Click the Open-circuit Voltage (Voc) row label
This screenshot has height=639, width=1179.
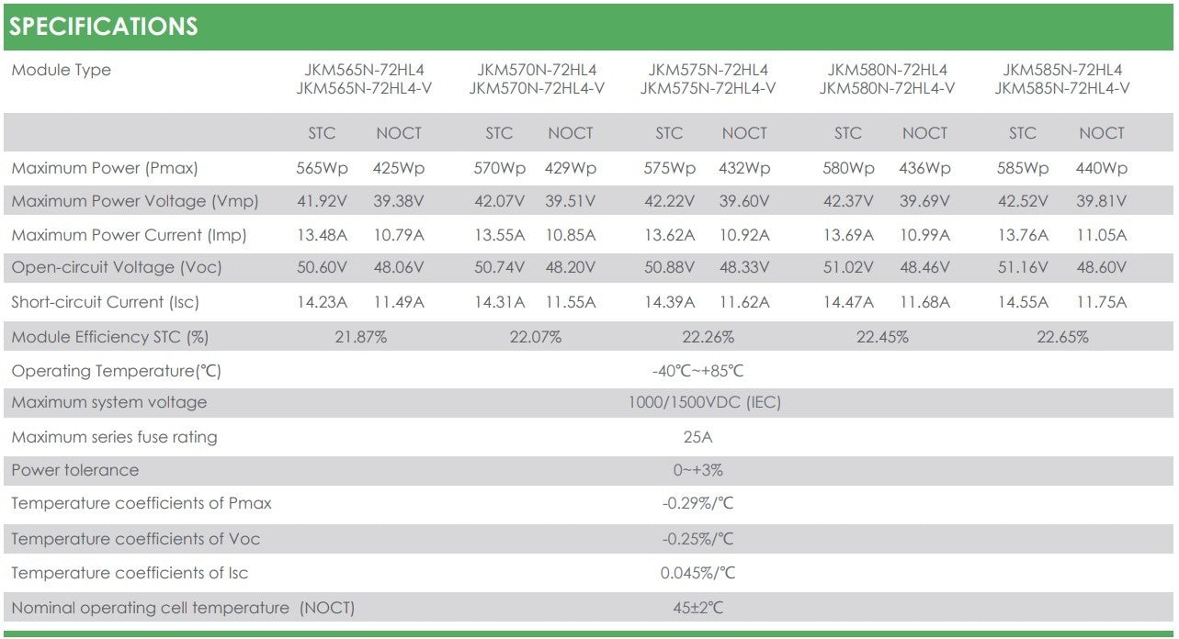[x=117, y=268]
